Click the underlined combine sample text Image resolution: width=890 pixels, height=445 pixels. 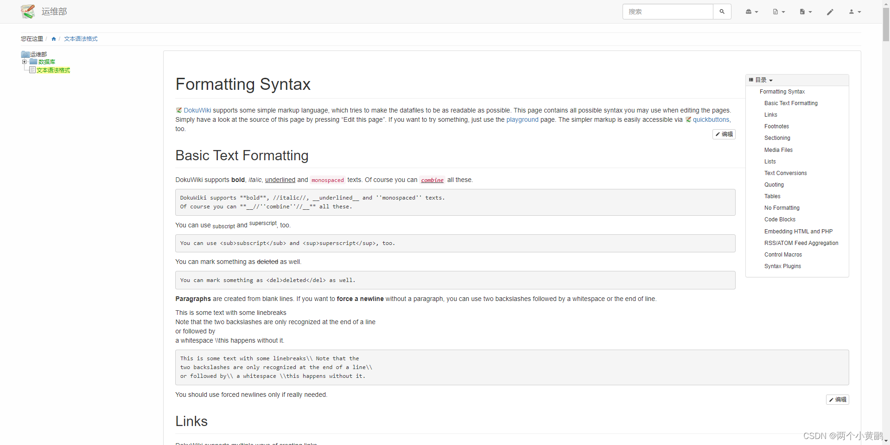432,180
